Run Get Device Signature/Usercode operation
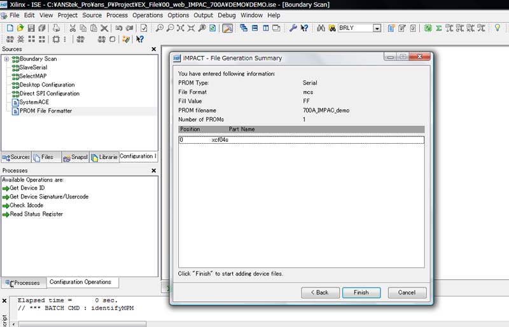The height and width of the screenshot is (327, 509). point(49,197)
